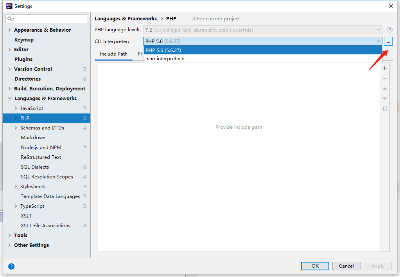Focus the settings search field
Image resolution: width=400 pixels, height=277 pixels.
pos(47,19)
